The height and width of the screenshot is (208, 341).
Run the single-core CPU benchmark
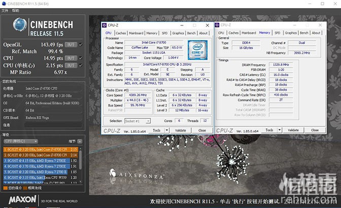(71, 65)
